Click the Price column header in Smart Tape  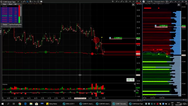tap(11, 4)
